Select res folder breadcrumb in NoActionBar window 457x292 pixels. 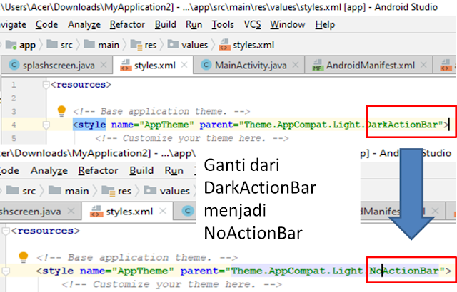point(116,191)
